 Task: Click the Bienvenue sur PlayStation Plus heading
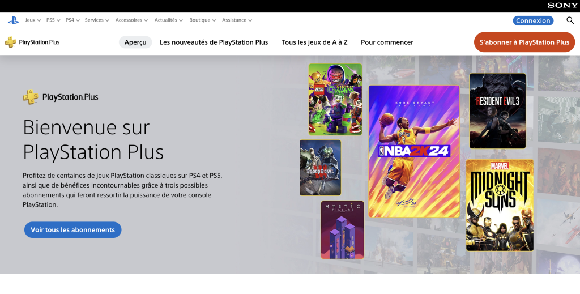(x=93, y=139)
